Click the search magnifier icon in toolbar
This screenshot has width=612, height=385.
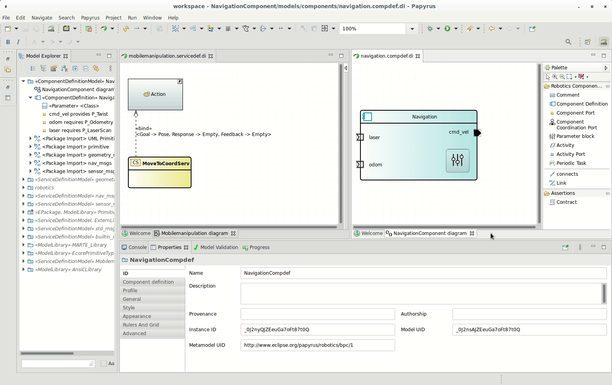[x=568, y=42]
